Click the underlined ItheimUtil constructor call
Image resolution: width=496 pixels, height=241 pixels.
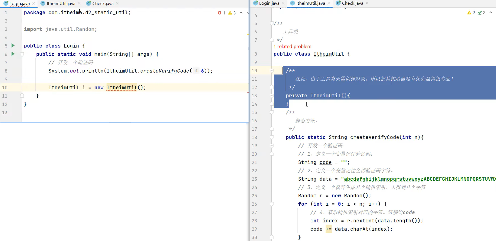pyautogui.click(x=122, y=88)
